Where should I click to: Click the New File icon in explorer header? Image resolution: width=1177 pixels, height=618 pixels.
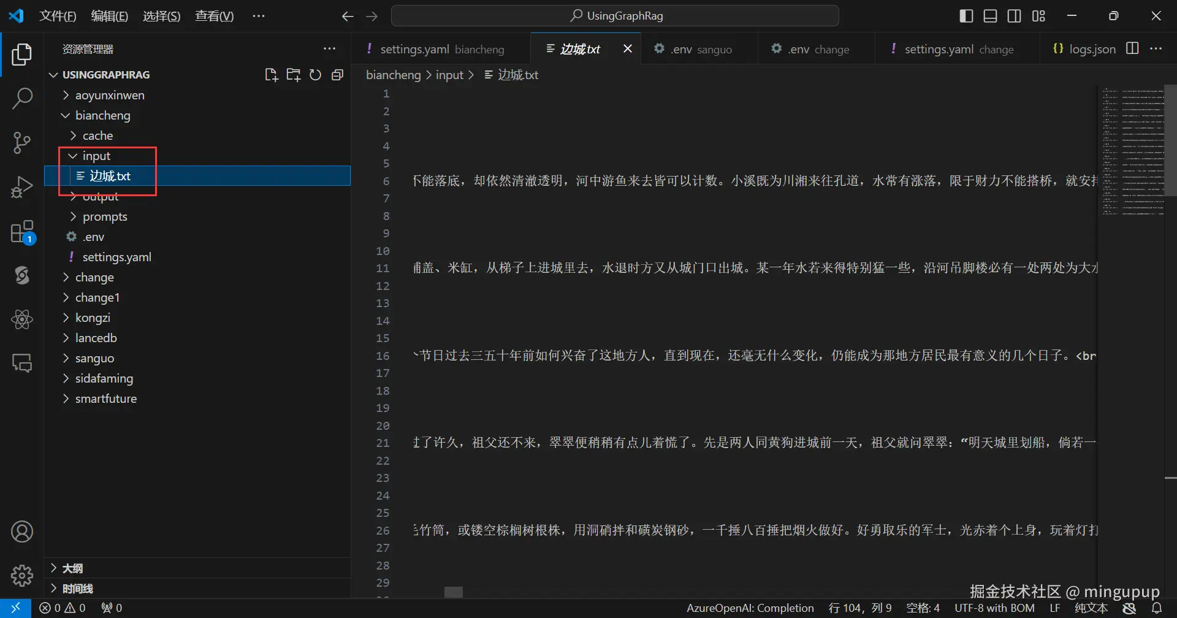(x=271, y=75)
